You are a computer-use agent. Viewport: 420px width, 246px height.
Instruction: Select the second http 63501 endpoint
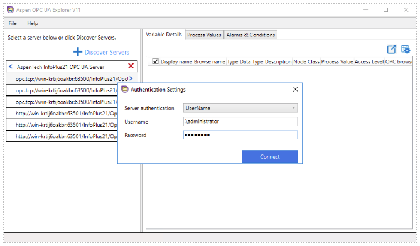click(x=62, y=125)
